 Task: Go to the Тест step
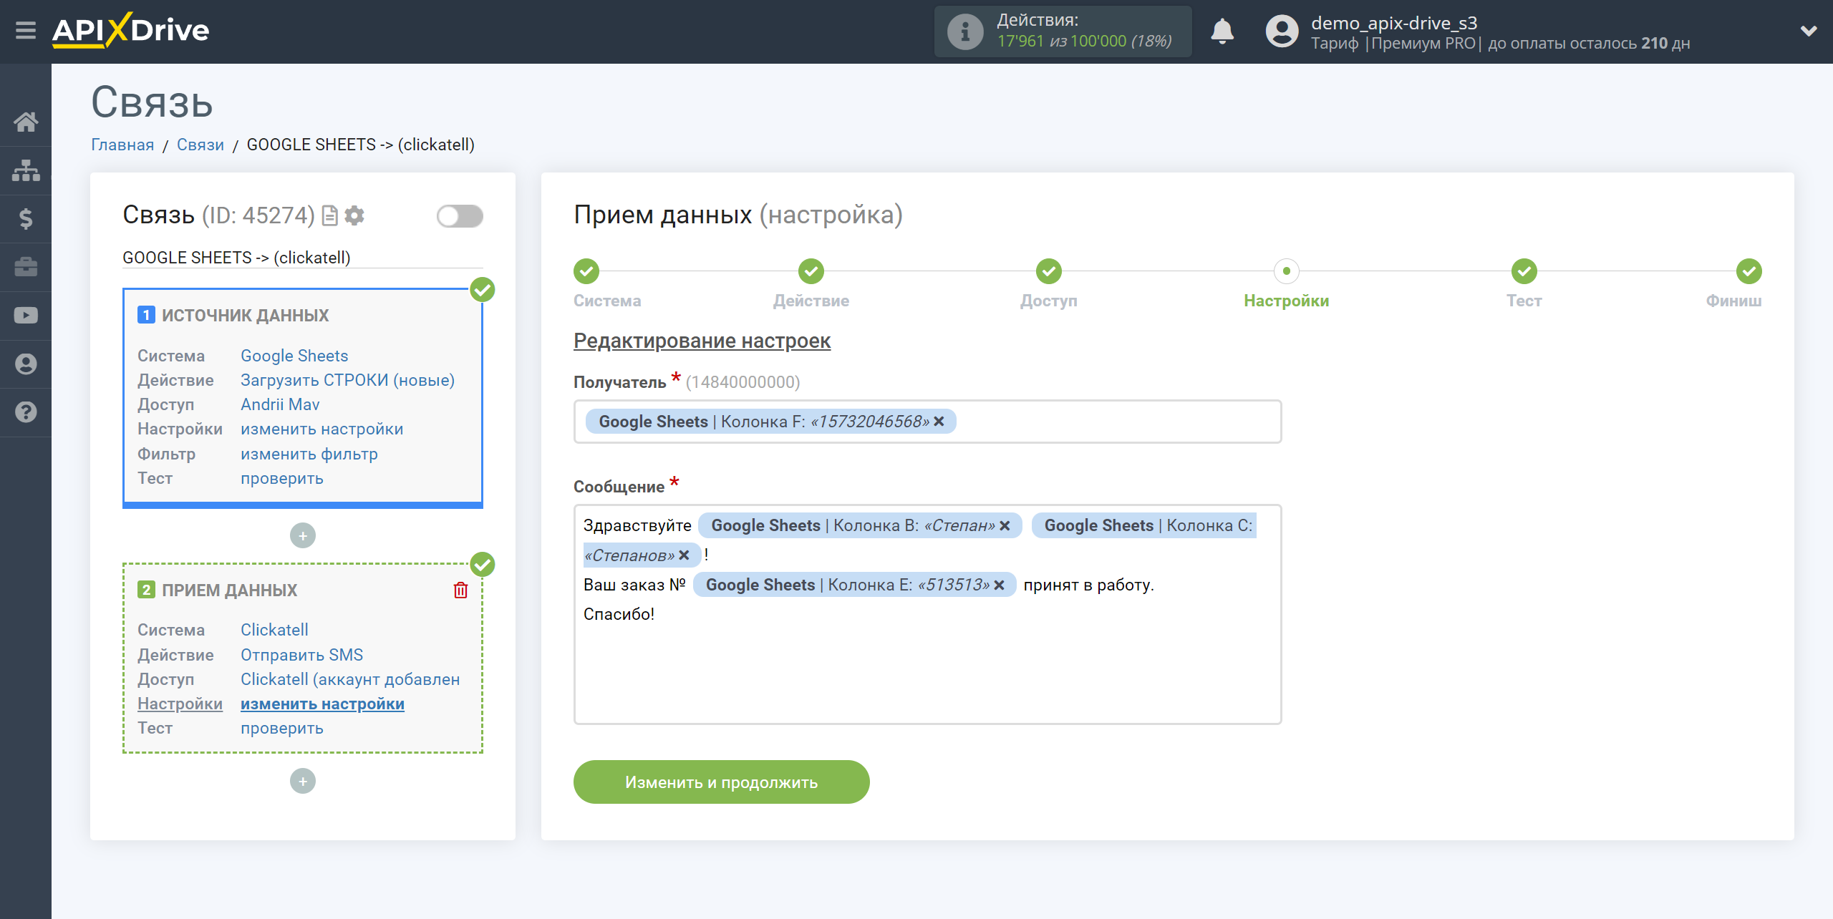coord(1524,271)
